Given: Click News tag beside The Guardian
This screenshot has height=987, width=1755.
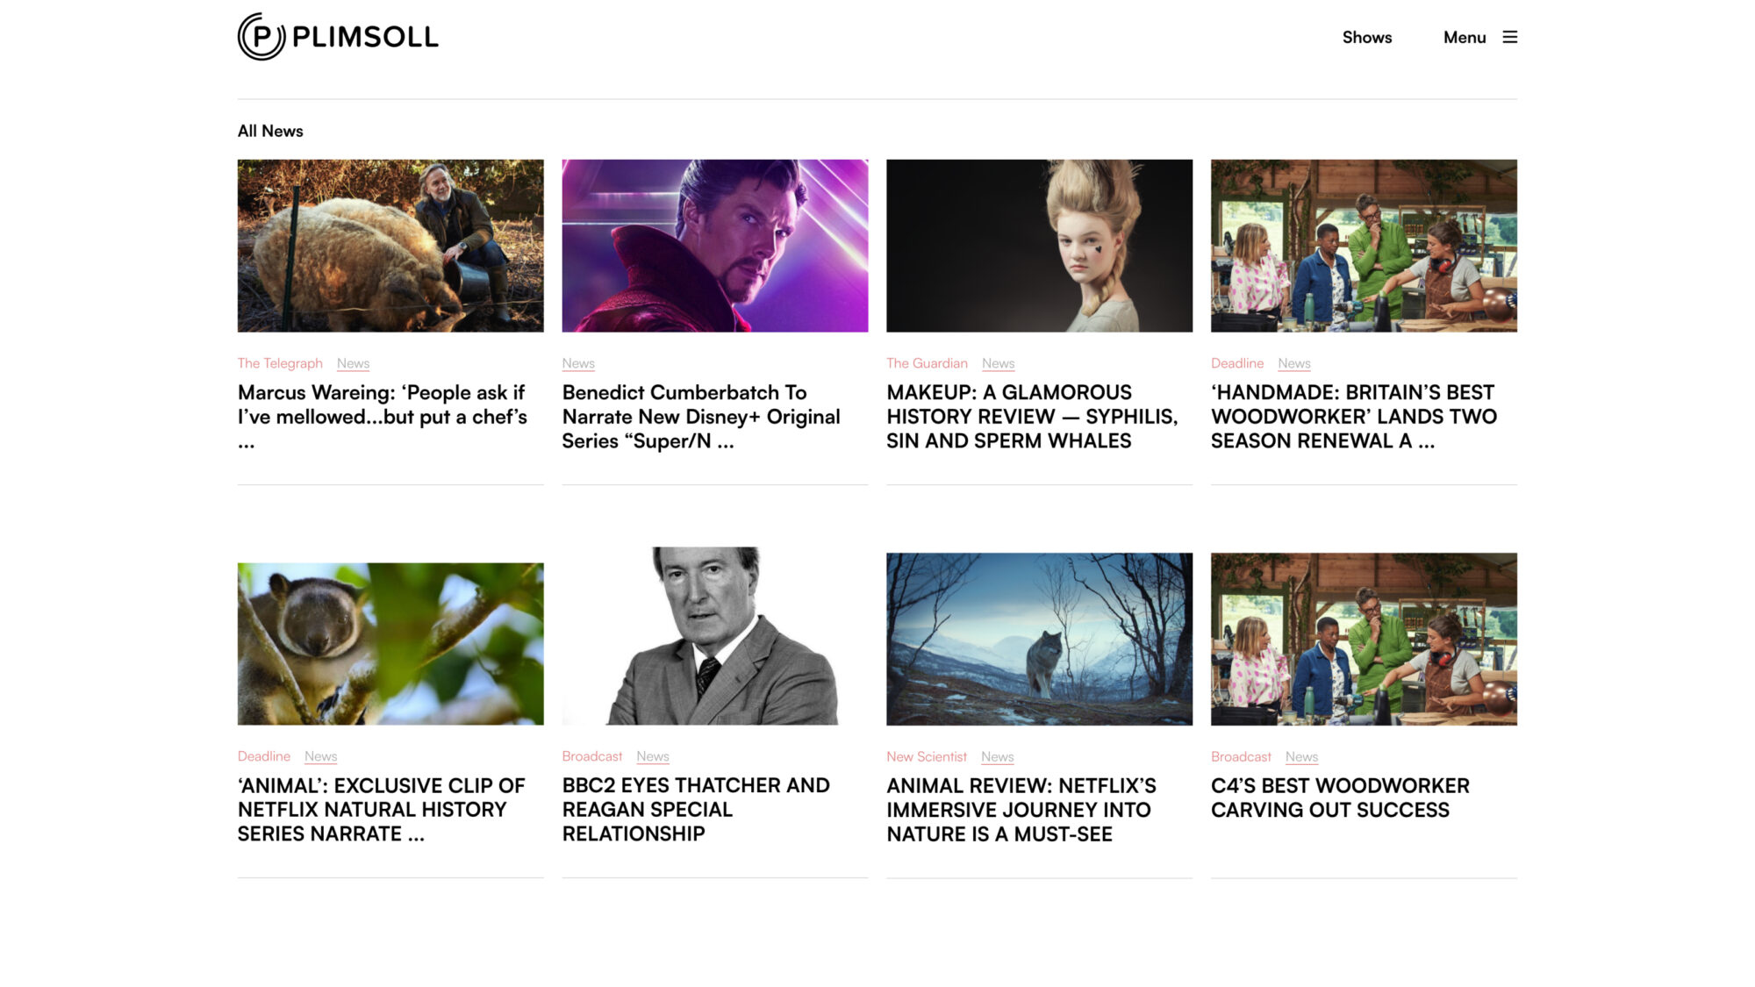Looking at the screenshot, I should [998, 363].
